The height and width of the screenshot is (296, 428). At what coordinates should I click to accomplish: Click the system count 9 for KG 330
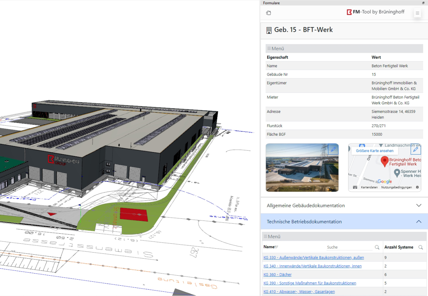coord(386,257)
